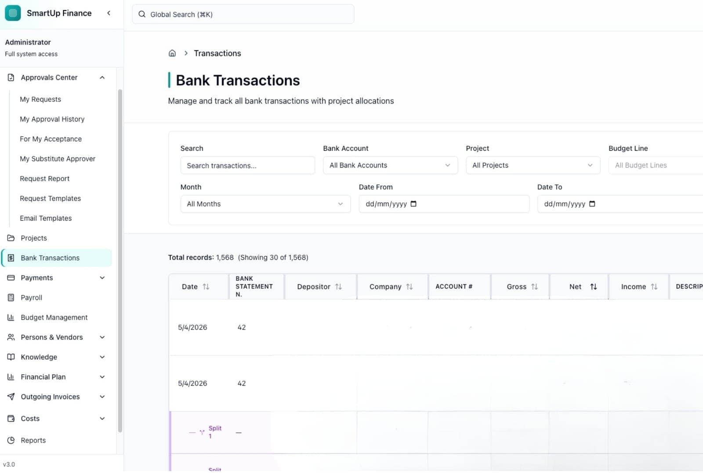Sort by Income column arrows

[x=654, y=287]
